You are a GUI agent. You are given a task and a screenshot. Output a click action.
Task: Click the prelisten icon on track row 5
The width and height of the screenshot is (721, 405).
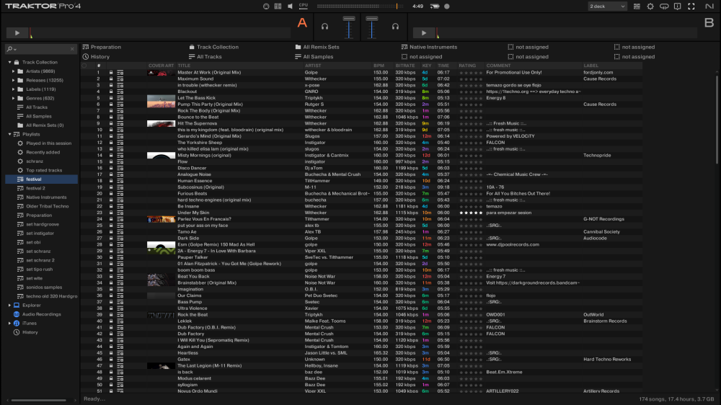pyautogui.click(x=120, y=98)
